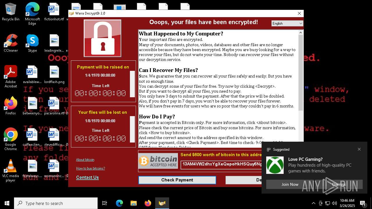This screenshot has height=209, width=372.
Task: Click the 1/4/1970 00:00:00 date text
Action: 100,75
